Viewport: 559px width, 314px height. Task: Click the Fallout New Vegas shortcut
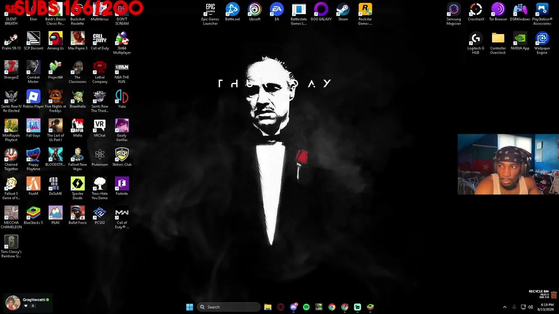[78, 160]
